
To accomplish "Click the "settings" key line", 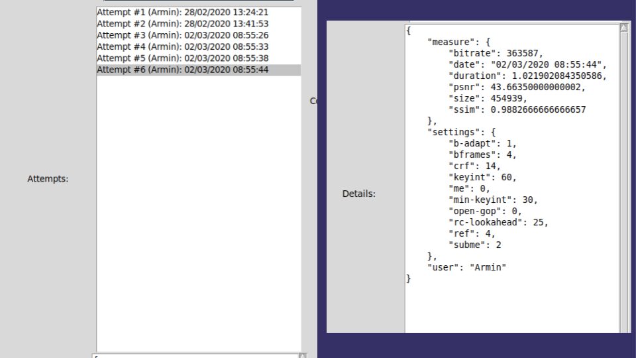I will pyautogui.click(x=461, y=133).
